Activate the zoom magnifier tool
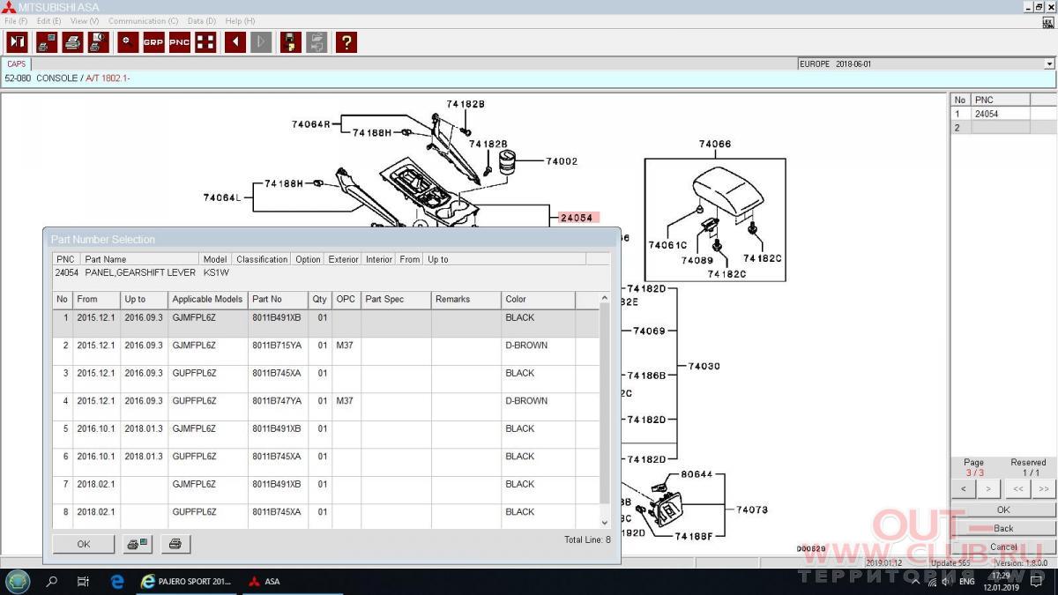The image size is (1058, 595). pos(128,41)
